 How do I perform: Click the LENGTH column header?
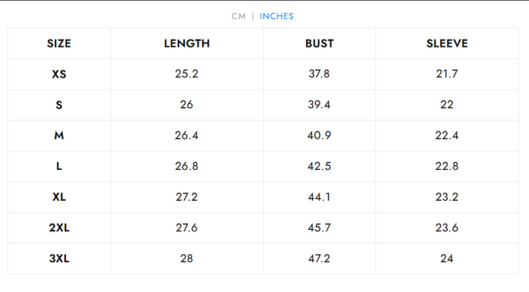coord(186,44)
